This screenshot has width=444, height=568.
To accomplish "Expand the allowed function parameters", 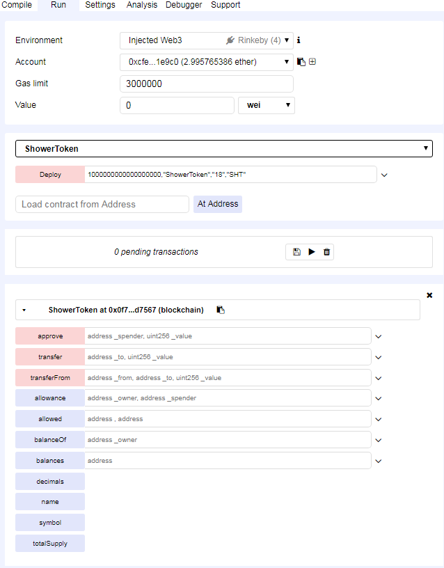I will pos(379,420).
